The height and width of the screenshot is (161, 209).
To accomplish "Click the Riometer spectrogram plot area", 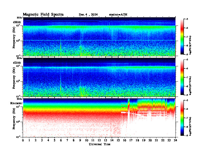I will pos(99,118).
